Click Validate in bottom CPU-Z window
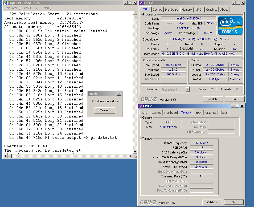 [x=212, y=202]
